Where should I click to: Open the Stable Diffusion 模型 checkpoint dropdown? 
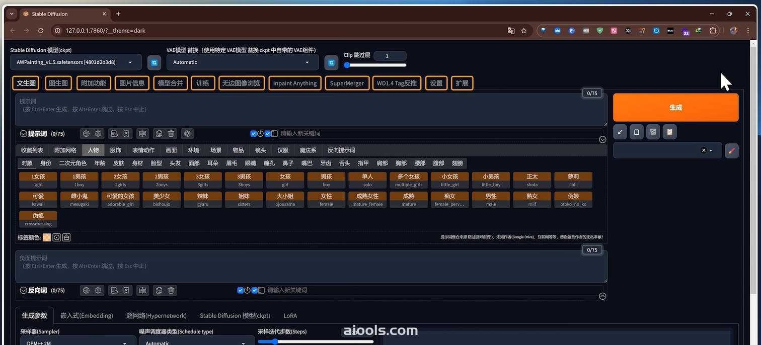click(x=76, y=62)
